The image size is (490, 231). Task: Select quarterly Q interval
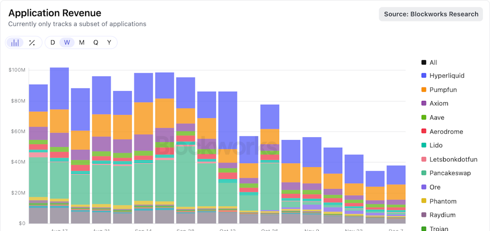tap(96, 43)
